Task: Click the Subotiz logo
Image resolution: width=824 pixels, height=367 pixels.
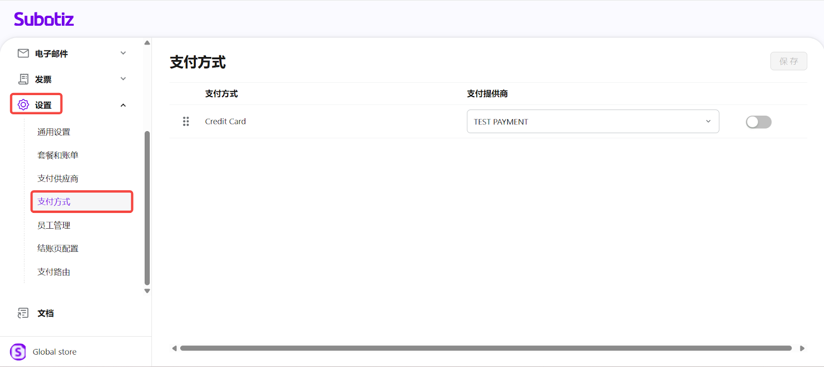Action: (44, 20)
